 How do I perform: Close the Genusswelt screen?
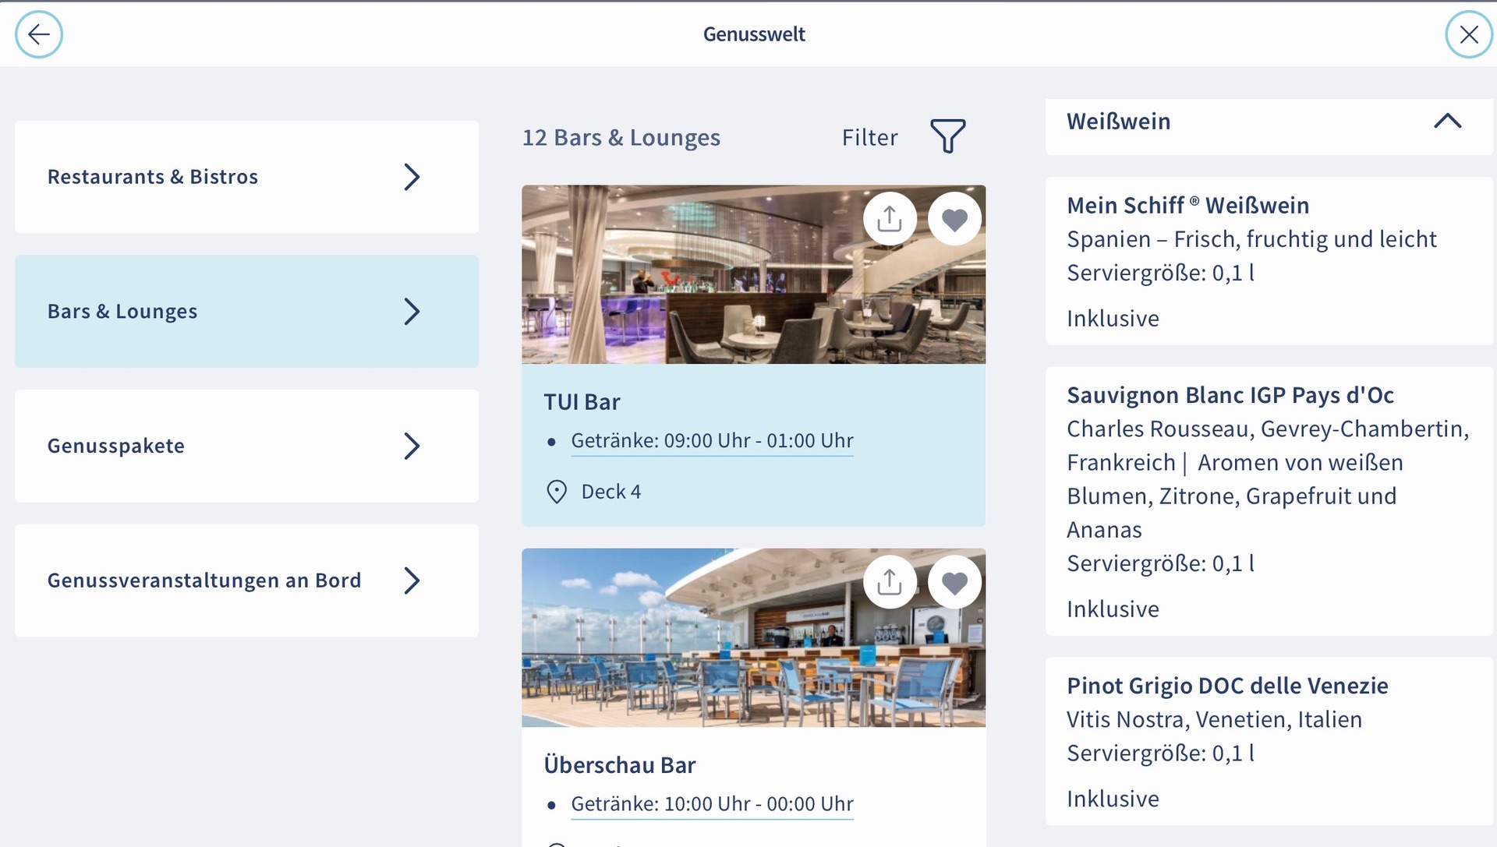pos(1469,34)
